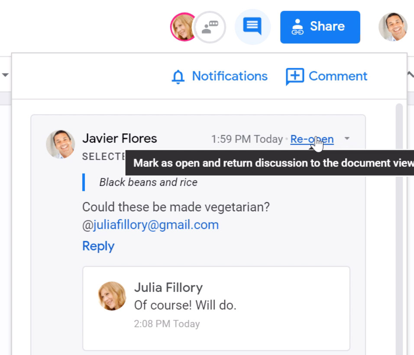Click the 1:59 PM Today timestamp
This screenshot has width=414, height=355.
pyautogui.click(x=246, y=139)
